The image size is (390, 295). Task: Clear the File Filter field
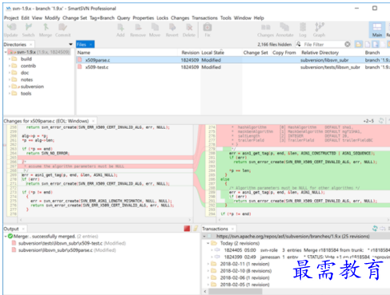[x=348, y=44]
